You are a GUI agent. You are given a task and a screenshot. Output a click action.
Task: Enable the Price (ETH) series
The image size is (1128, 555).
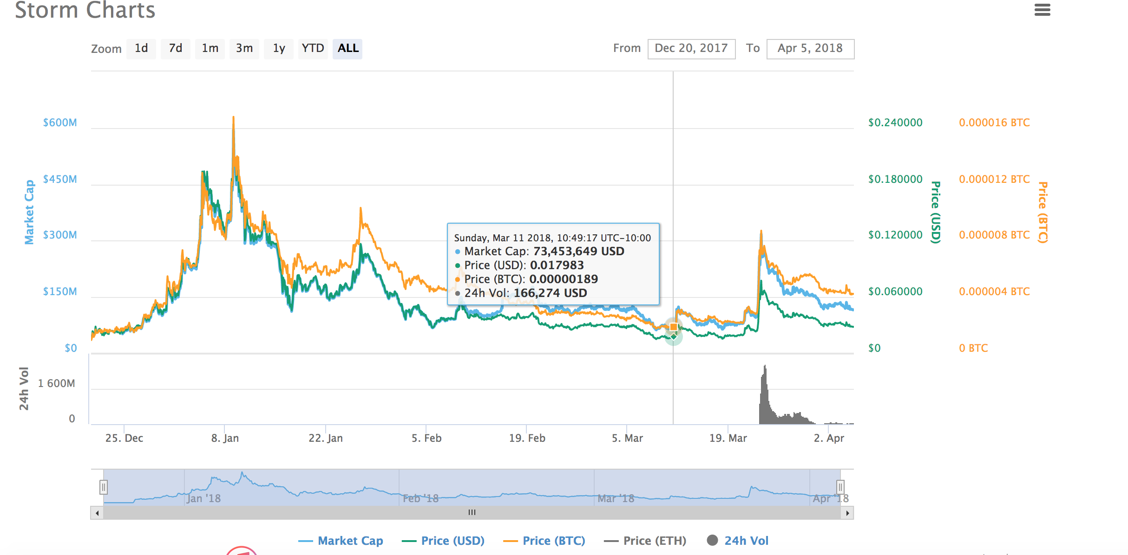point(654,541)
